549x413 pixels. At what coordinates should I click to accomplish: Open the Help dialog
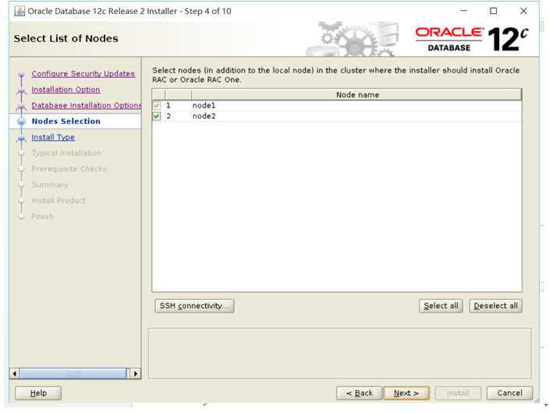pos(38,393)
